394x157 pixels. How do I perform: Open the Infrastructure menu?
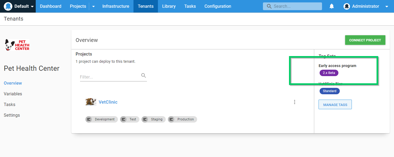click(x=115, y=6)
